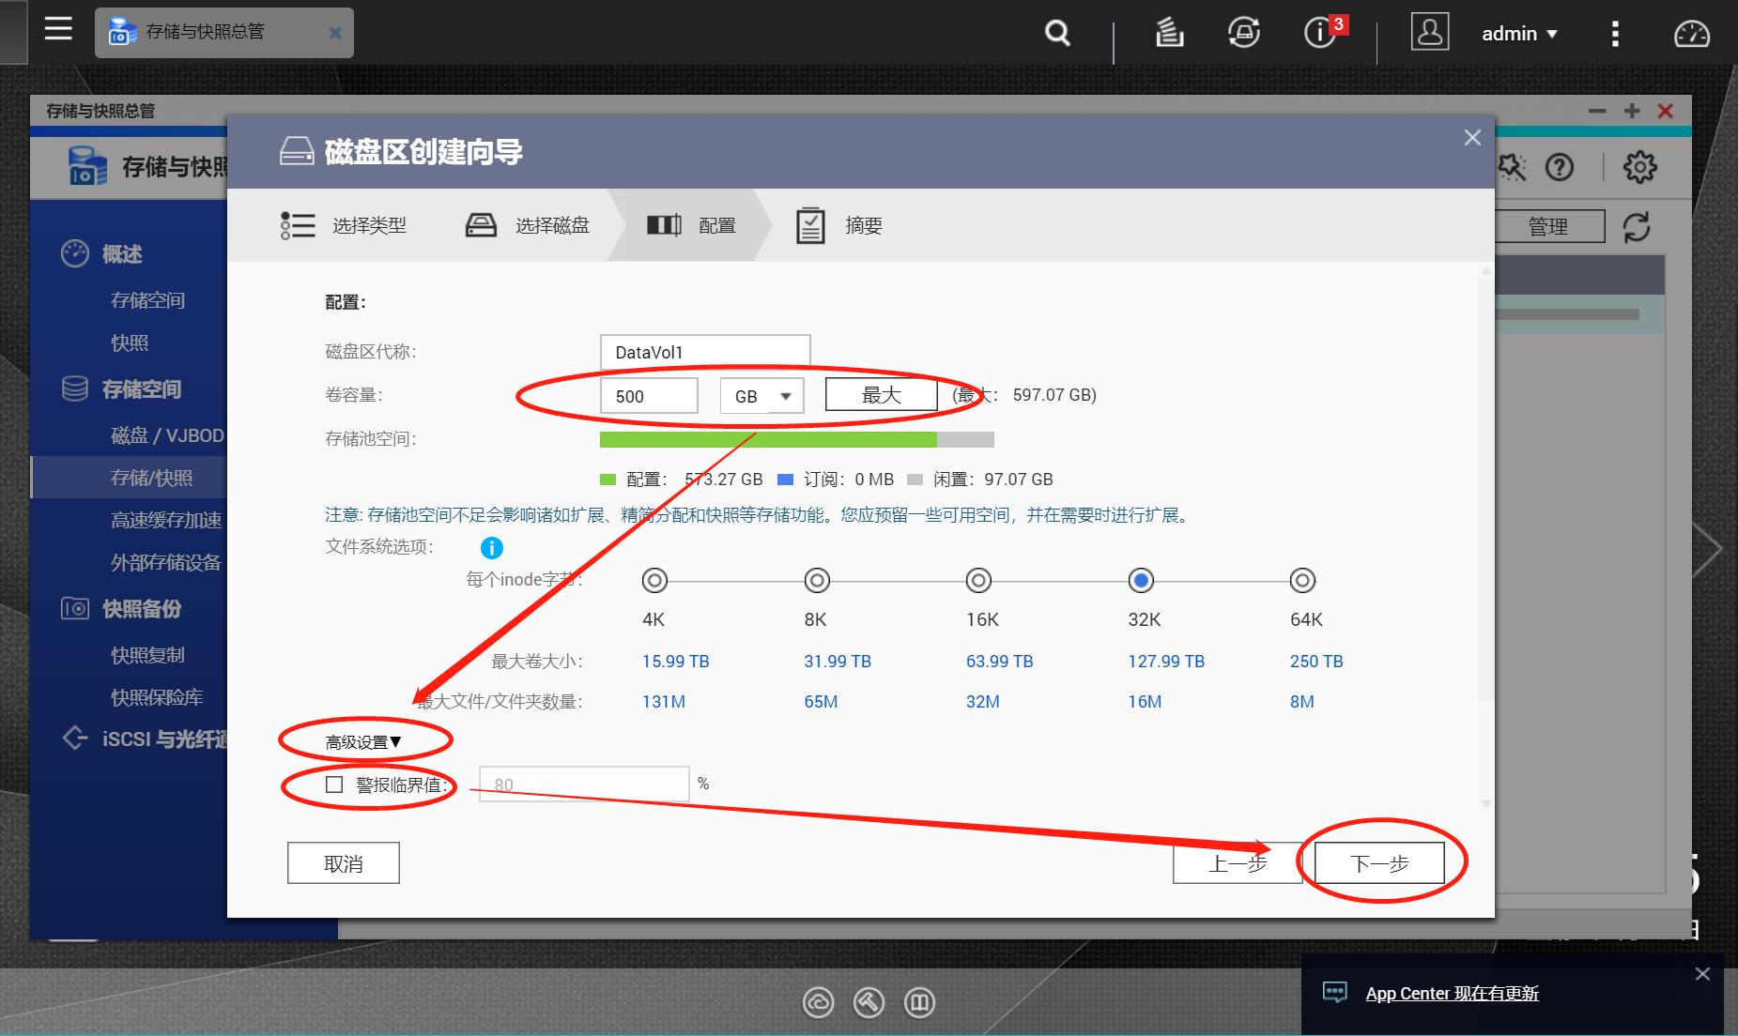Open the external device sync icon in top bar
The image size is (1738, 1036).
point(1244,33)
